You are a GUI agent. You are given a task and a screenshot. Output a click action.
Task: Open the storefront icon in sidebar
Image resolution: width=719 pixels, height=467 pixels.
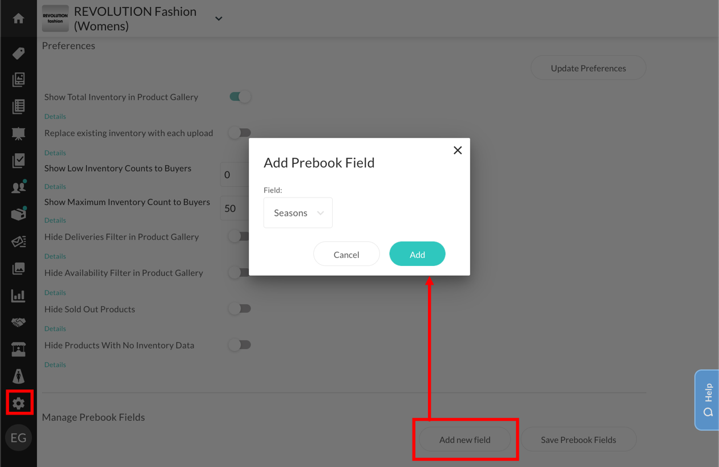coord(18,349)
